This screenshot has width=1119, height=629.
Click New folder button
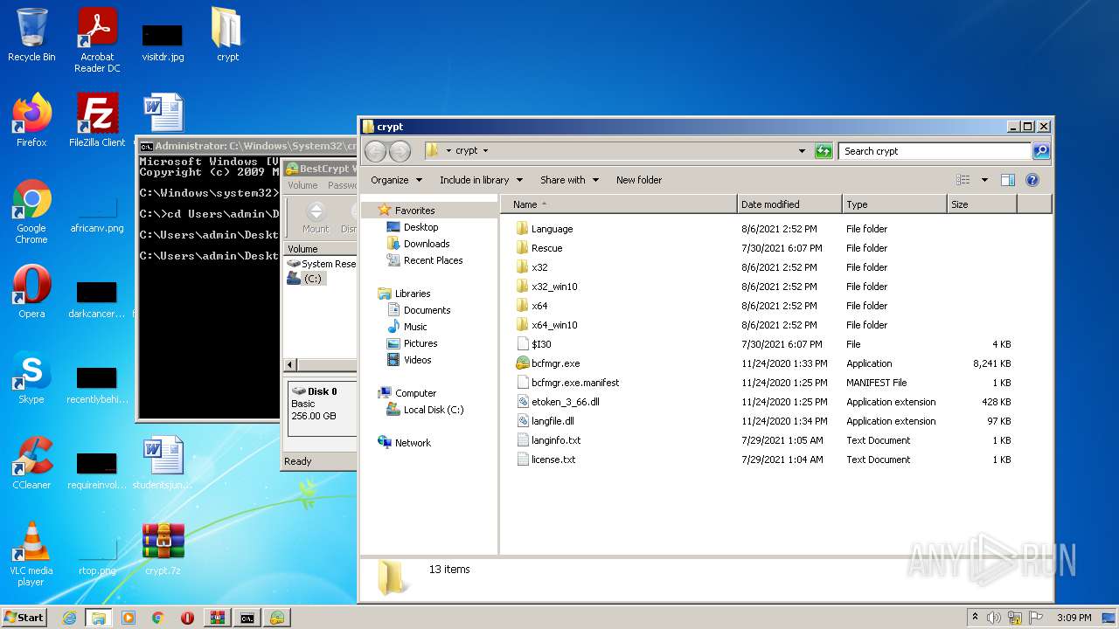(639, 180)
